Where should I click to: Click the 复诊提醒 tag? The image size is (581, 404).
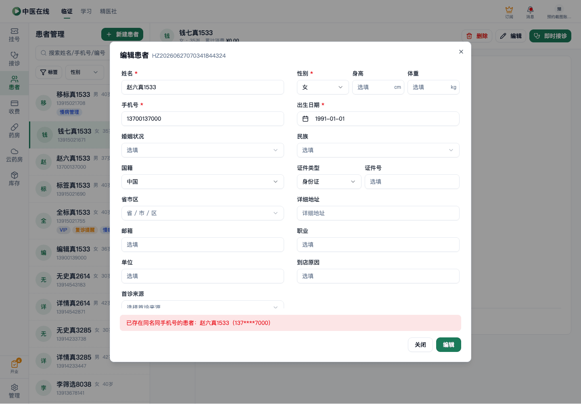tap(85, 230)
